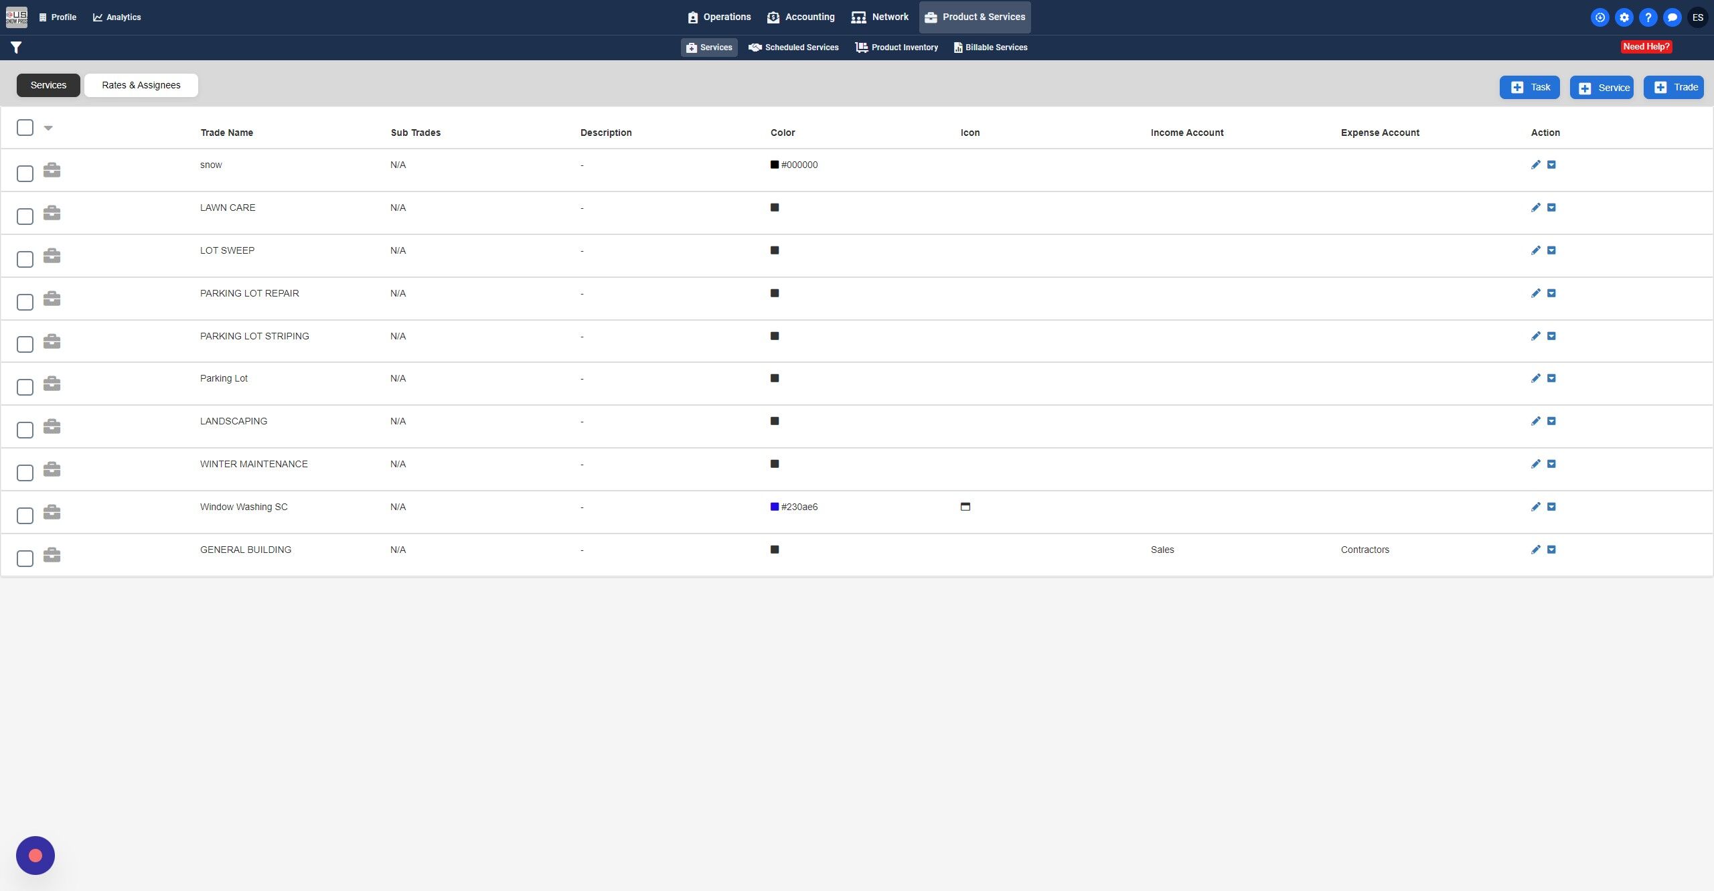Open the Scheduled Services submenu
1714x891 pixels.
[x=793, y=48]
